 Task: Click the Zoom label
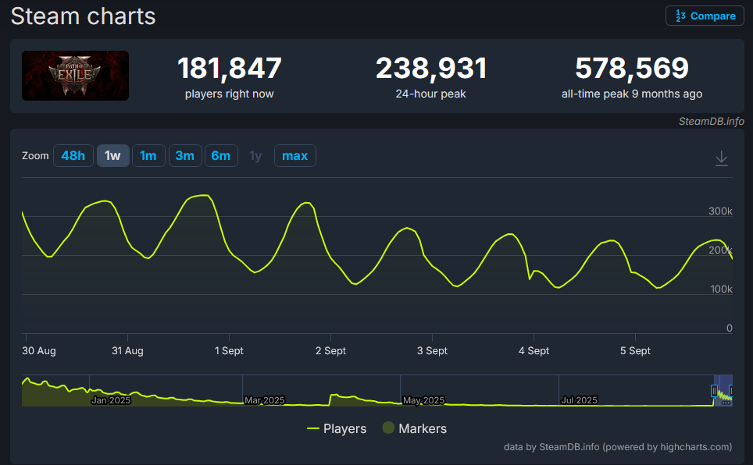[35, 156]
